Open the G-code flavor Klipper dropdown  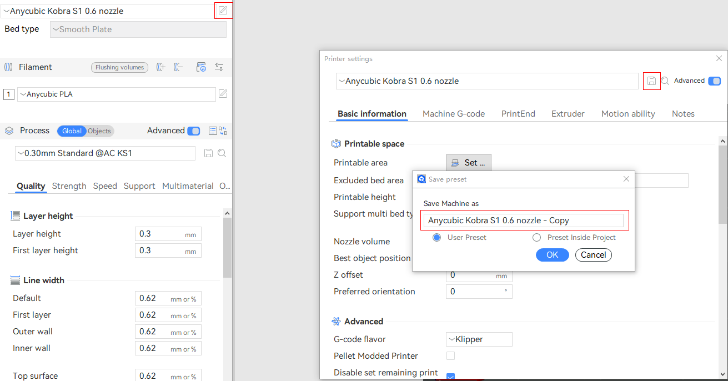tap(479, 339)
